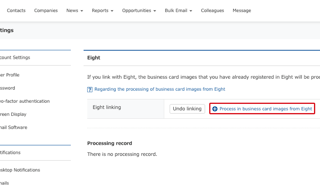Viewport: 320px width, 187px height.
Task: Click the plus icon beside Process in business card
Action: pyautogui.click(x=215, y=109)
